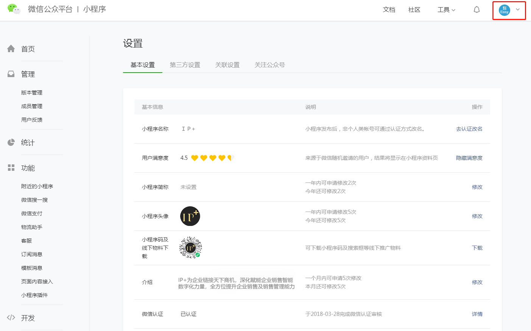Click the code brackets icon beside 开发
The width and height of the screenshot is (531, 331).
pyautogui.click(x=11, y=318)
